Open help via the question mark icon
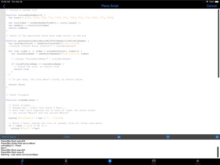The width and height of the screenshot is (220, 165). [x=217, y=137]
